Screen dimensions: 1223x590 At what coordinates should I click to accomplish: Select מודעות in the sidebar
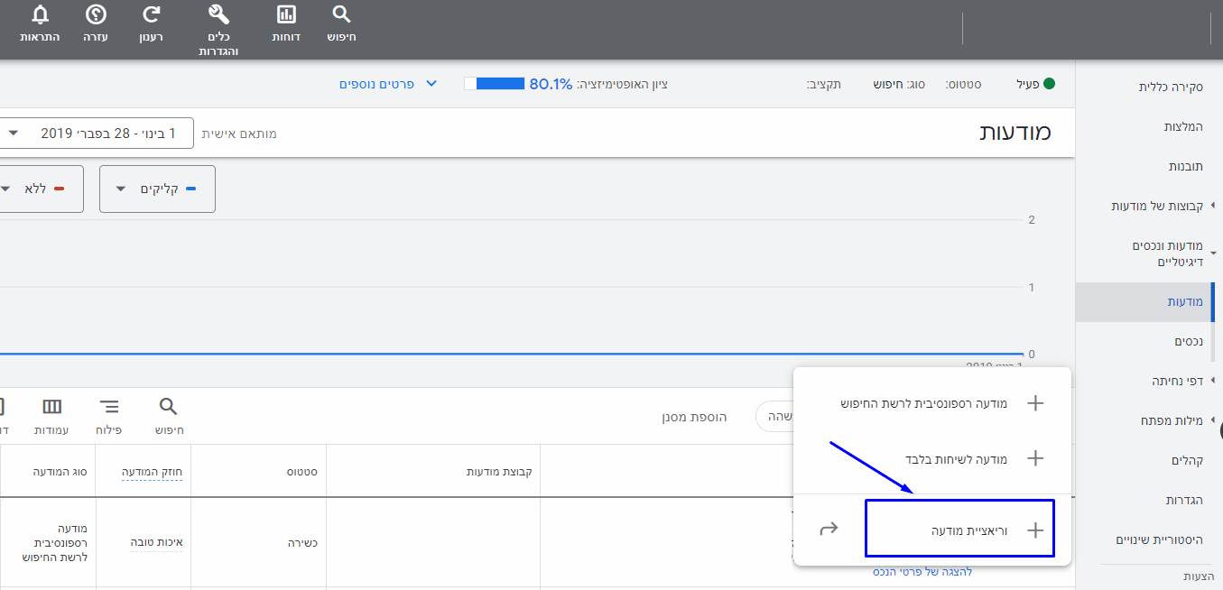pos(1185,301)
